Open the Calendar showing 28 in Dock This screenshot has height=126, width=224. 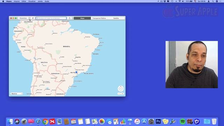pyautogui.click(x=73, y=121)
